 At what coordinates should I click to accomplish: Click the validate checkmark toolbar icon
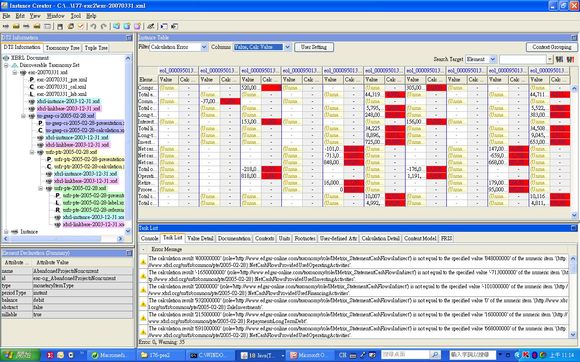[x=81, y=27]
